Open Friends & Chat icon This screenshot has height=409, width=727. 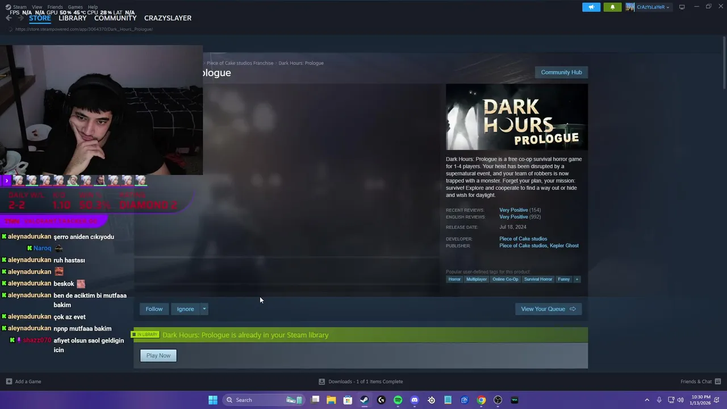pos(718,382)
